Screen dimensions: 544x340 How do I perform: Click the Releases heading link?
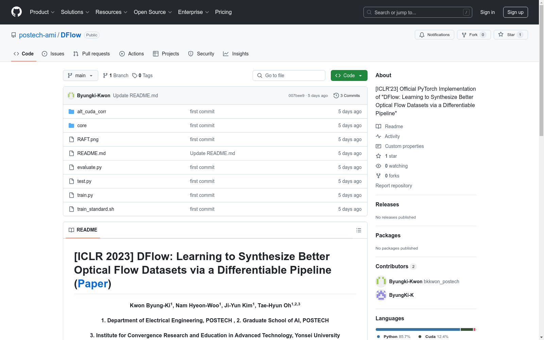(x=387, y=204)
